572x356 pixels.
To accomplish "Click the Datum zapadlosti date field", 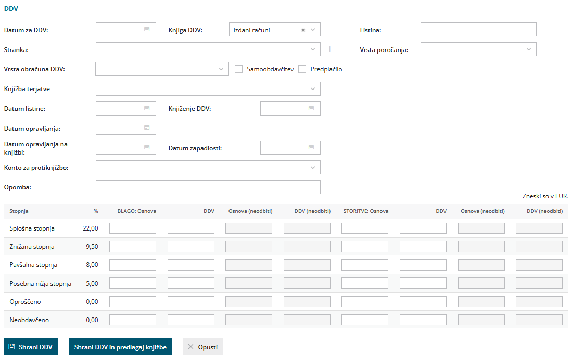I will click(290, 147).
